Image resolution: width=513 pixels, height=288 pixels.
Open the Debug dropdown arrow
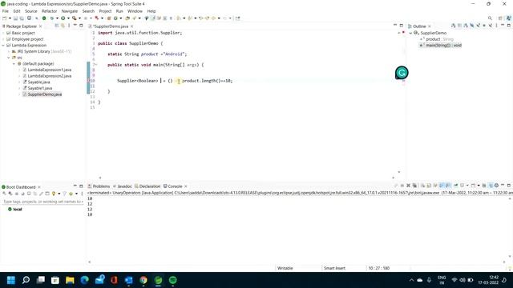click(57, 18)
